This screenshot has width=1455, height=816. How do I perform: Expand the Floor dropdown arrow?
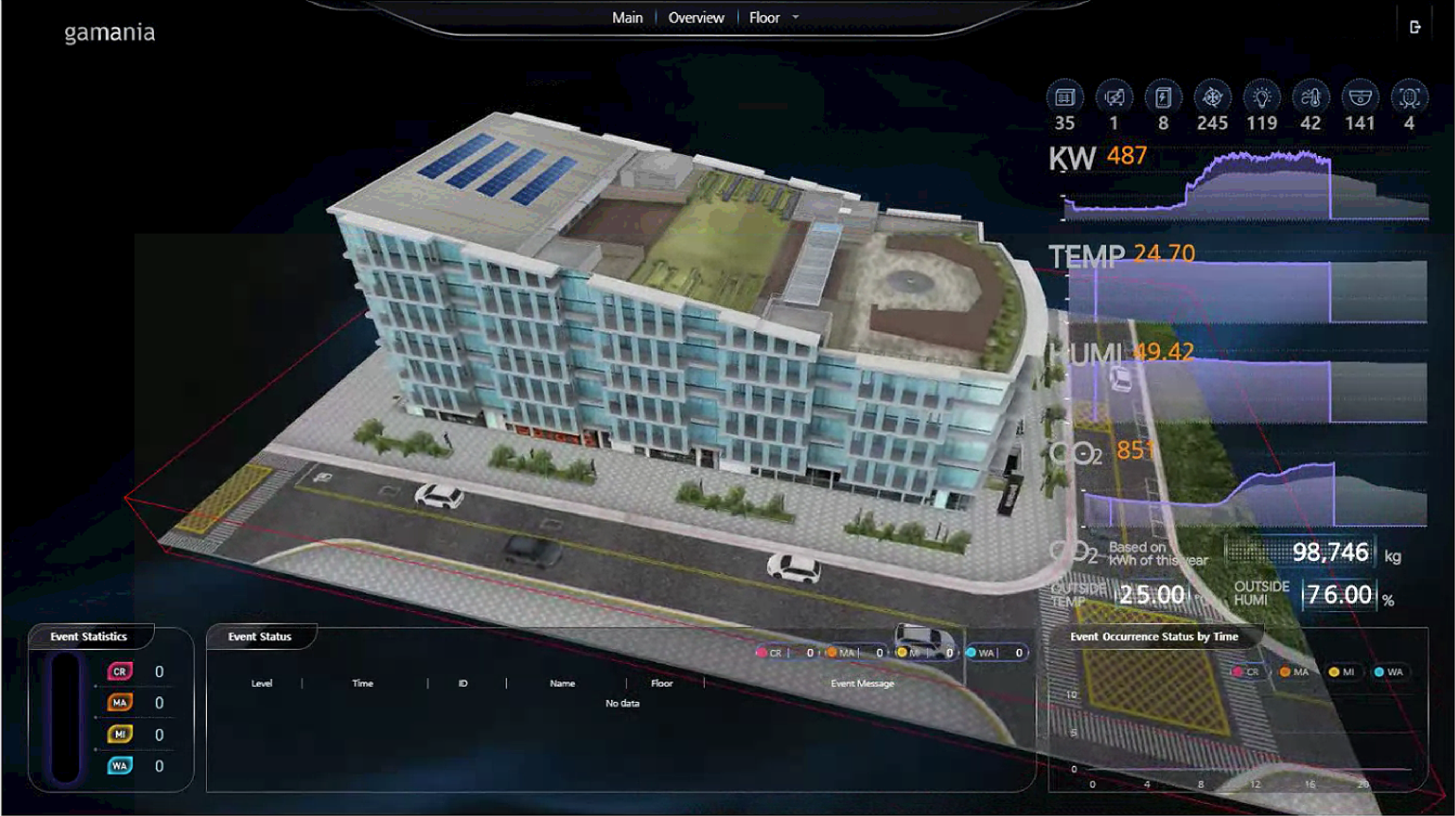(796, 18)
